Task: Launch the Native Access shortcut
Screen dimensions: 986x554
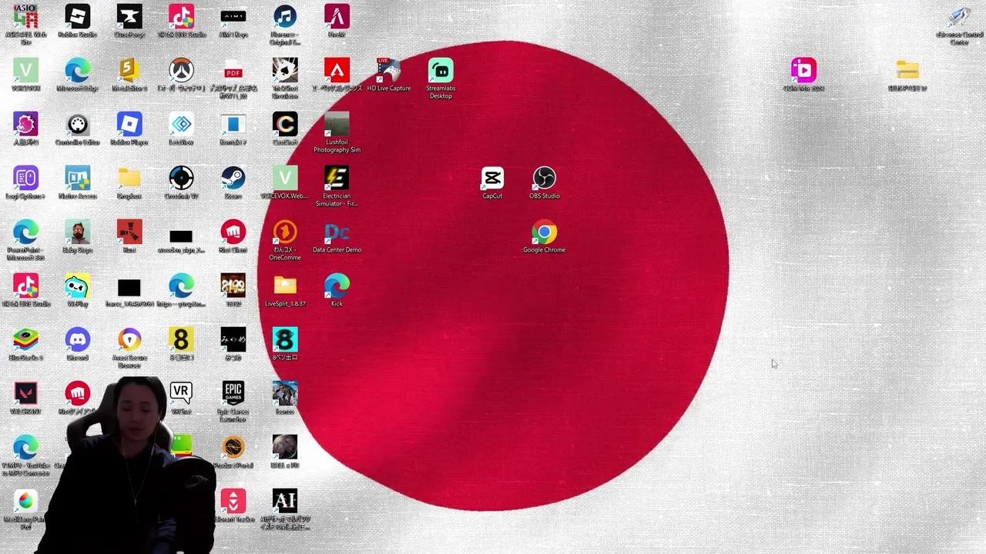Action: point(77,179)
